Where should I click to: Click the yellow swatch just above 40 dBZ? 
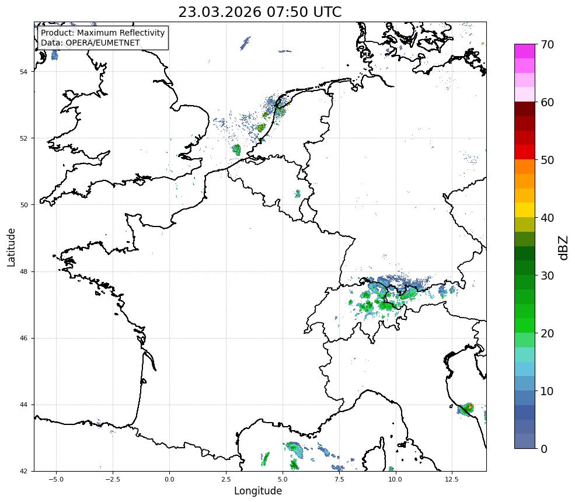[x=525, y=210]
